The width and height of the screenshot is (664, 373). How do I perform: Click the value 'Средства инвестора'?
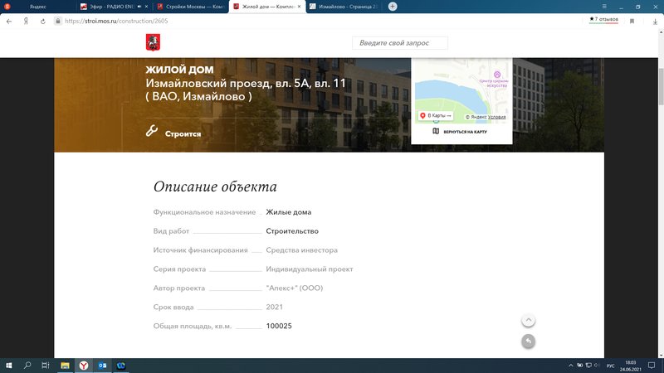click(301, 250)
